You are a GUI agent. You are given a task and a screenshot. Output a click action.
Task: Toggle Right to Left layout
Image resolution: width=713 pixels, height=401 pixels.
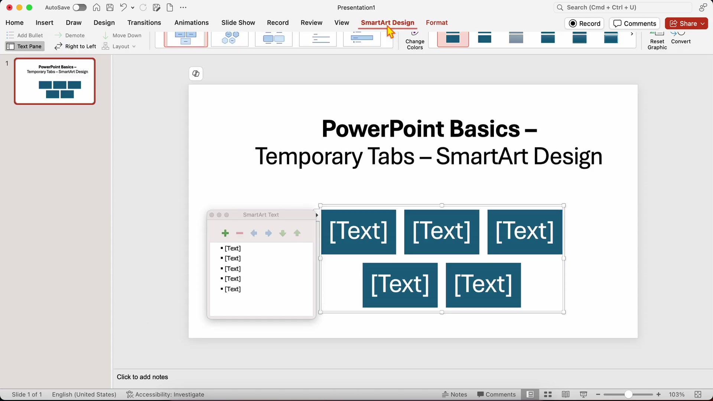coord(75,46)
